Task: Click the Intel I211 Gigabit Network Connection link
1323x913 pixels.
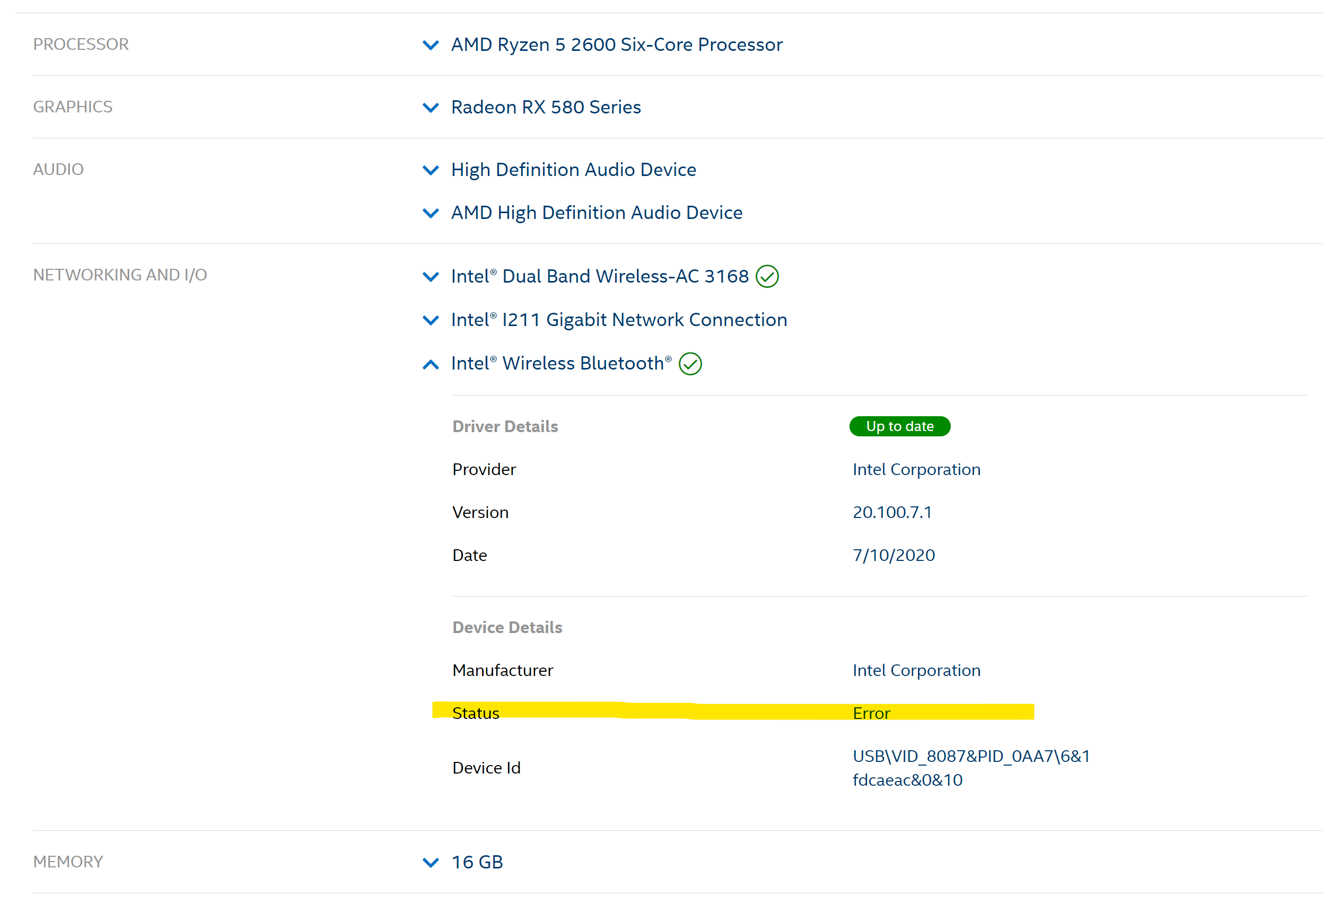Action: [x=618, y=320]
